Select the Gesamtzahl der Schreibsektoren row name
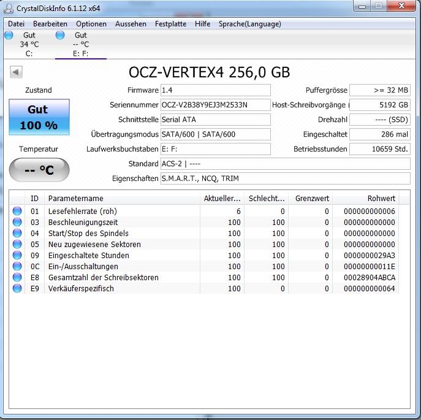This screenshot has width=421, height=420. click(x=104, y=277)
